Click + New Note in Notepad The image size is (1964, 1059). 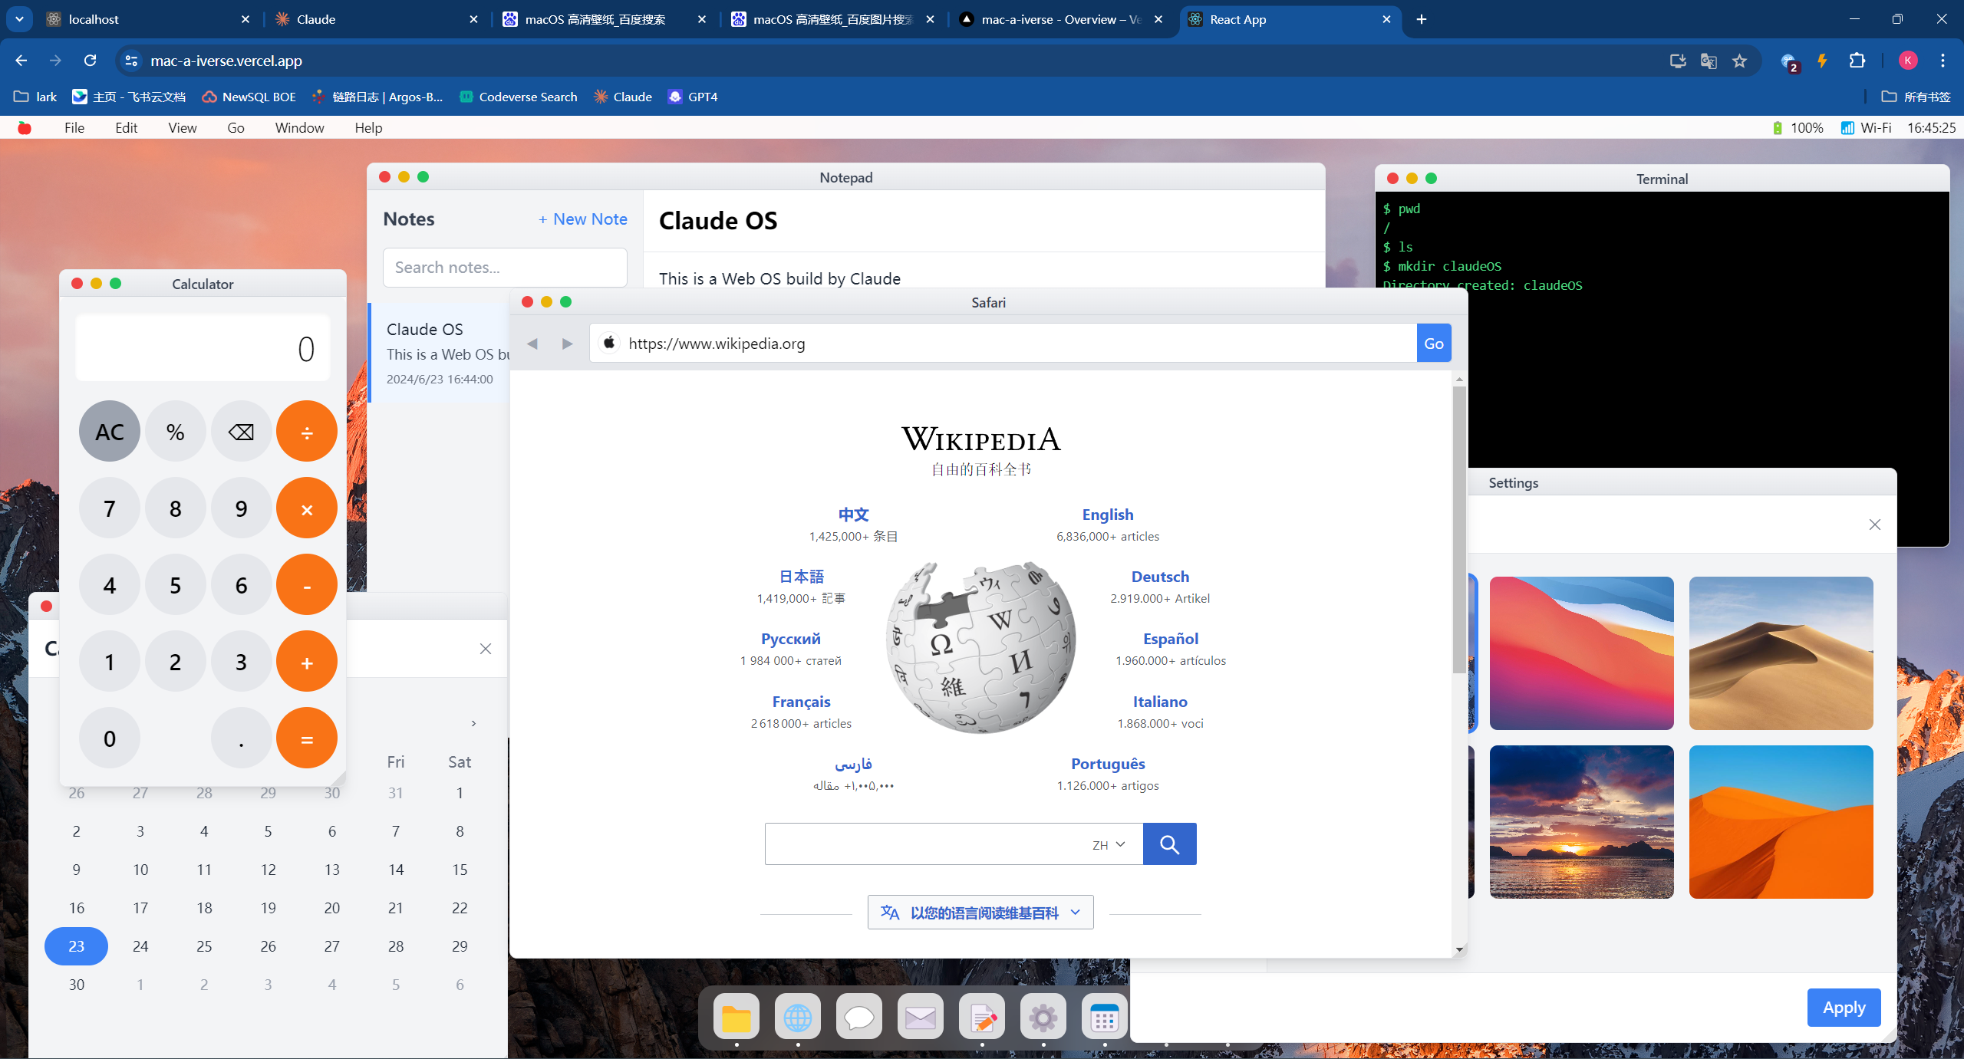click(x=582, y=219)
